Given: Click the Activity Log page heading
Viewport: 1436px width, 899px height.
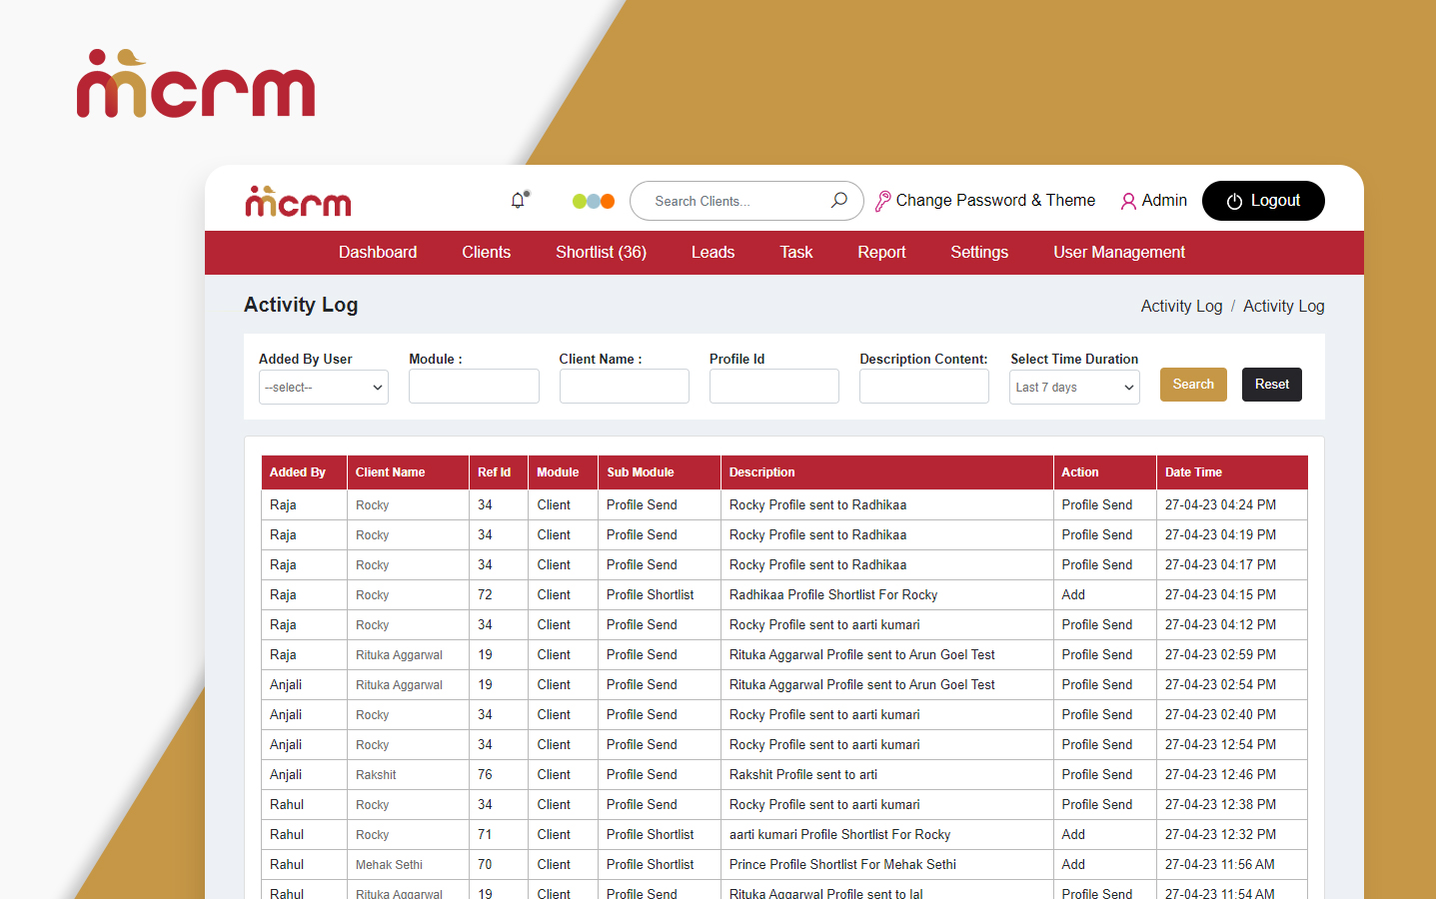Looking at the screenshot, I should [x=301, y=305].
